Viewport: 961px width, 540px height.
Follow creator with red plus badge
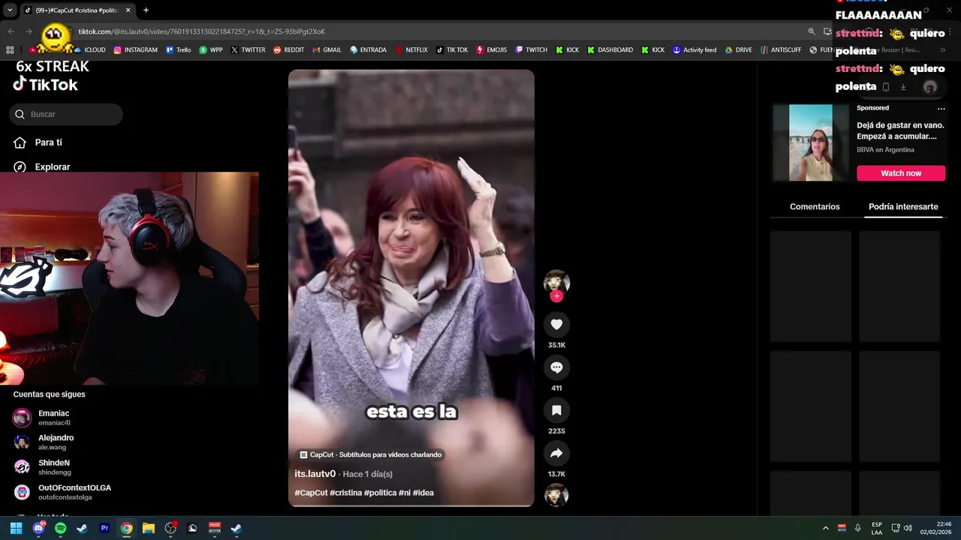click(556, 296)
